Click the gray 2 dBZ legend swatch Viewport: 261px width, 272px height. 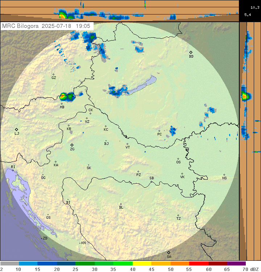(9, 264)
